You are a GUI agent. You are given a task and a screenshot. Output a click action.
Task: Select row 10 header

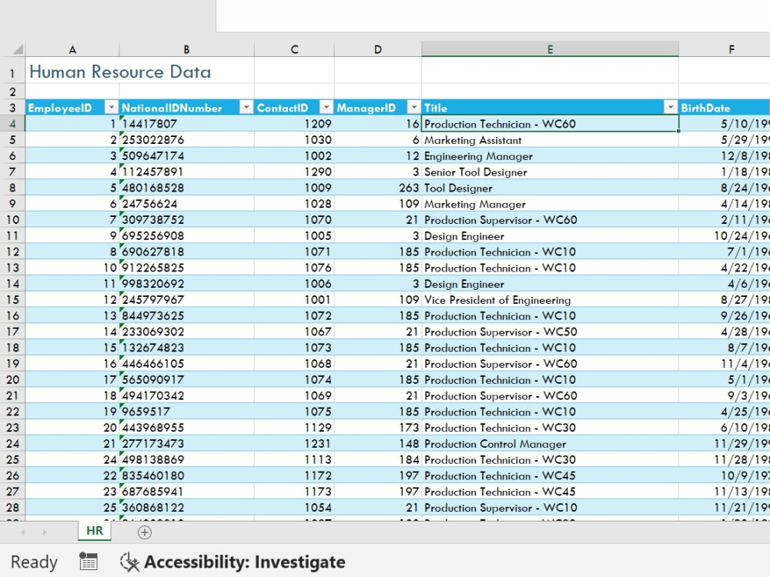click(12, 220)
